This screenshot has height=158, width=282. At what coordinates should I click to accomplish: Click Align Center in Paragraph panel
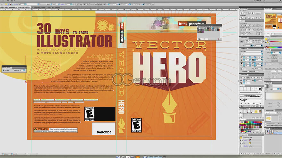(x=245, y=77)
